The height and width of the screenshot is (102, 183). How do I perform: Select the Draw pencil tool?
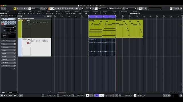(56, 9)
